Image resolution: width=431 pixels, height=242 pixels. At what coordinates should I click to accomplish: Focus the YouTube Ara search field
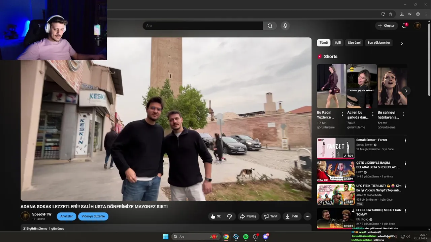pos(203,26)
